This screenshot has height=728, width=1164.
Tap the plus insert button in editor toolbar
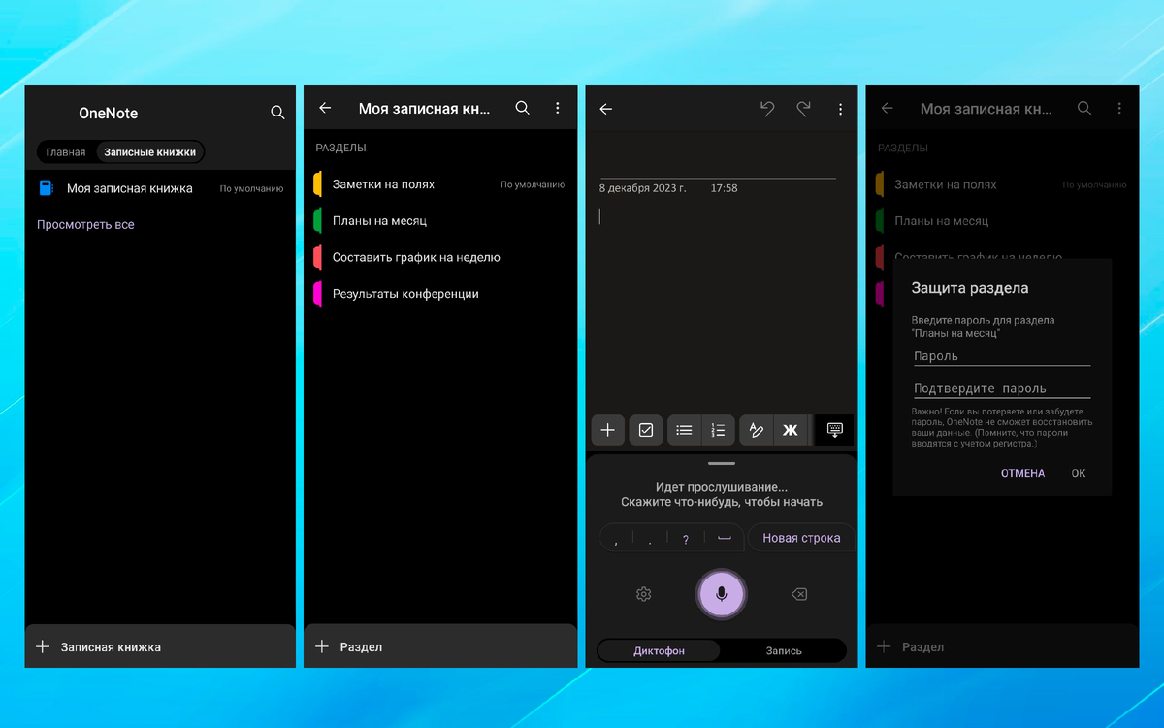click(608, 430)
